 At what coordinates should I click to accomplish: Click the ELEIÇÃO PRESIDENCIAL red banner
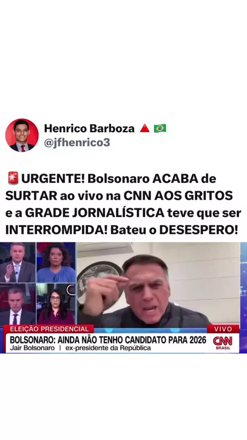[x=49, y=329]
